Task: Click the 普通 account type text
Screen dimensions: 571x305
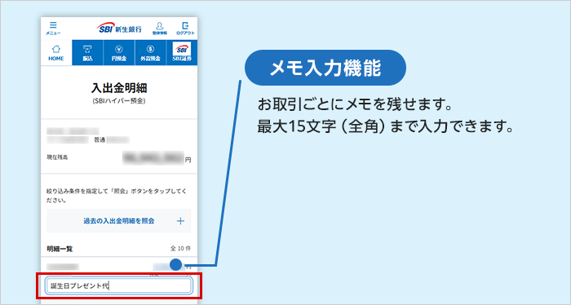Action: point(100,139)
